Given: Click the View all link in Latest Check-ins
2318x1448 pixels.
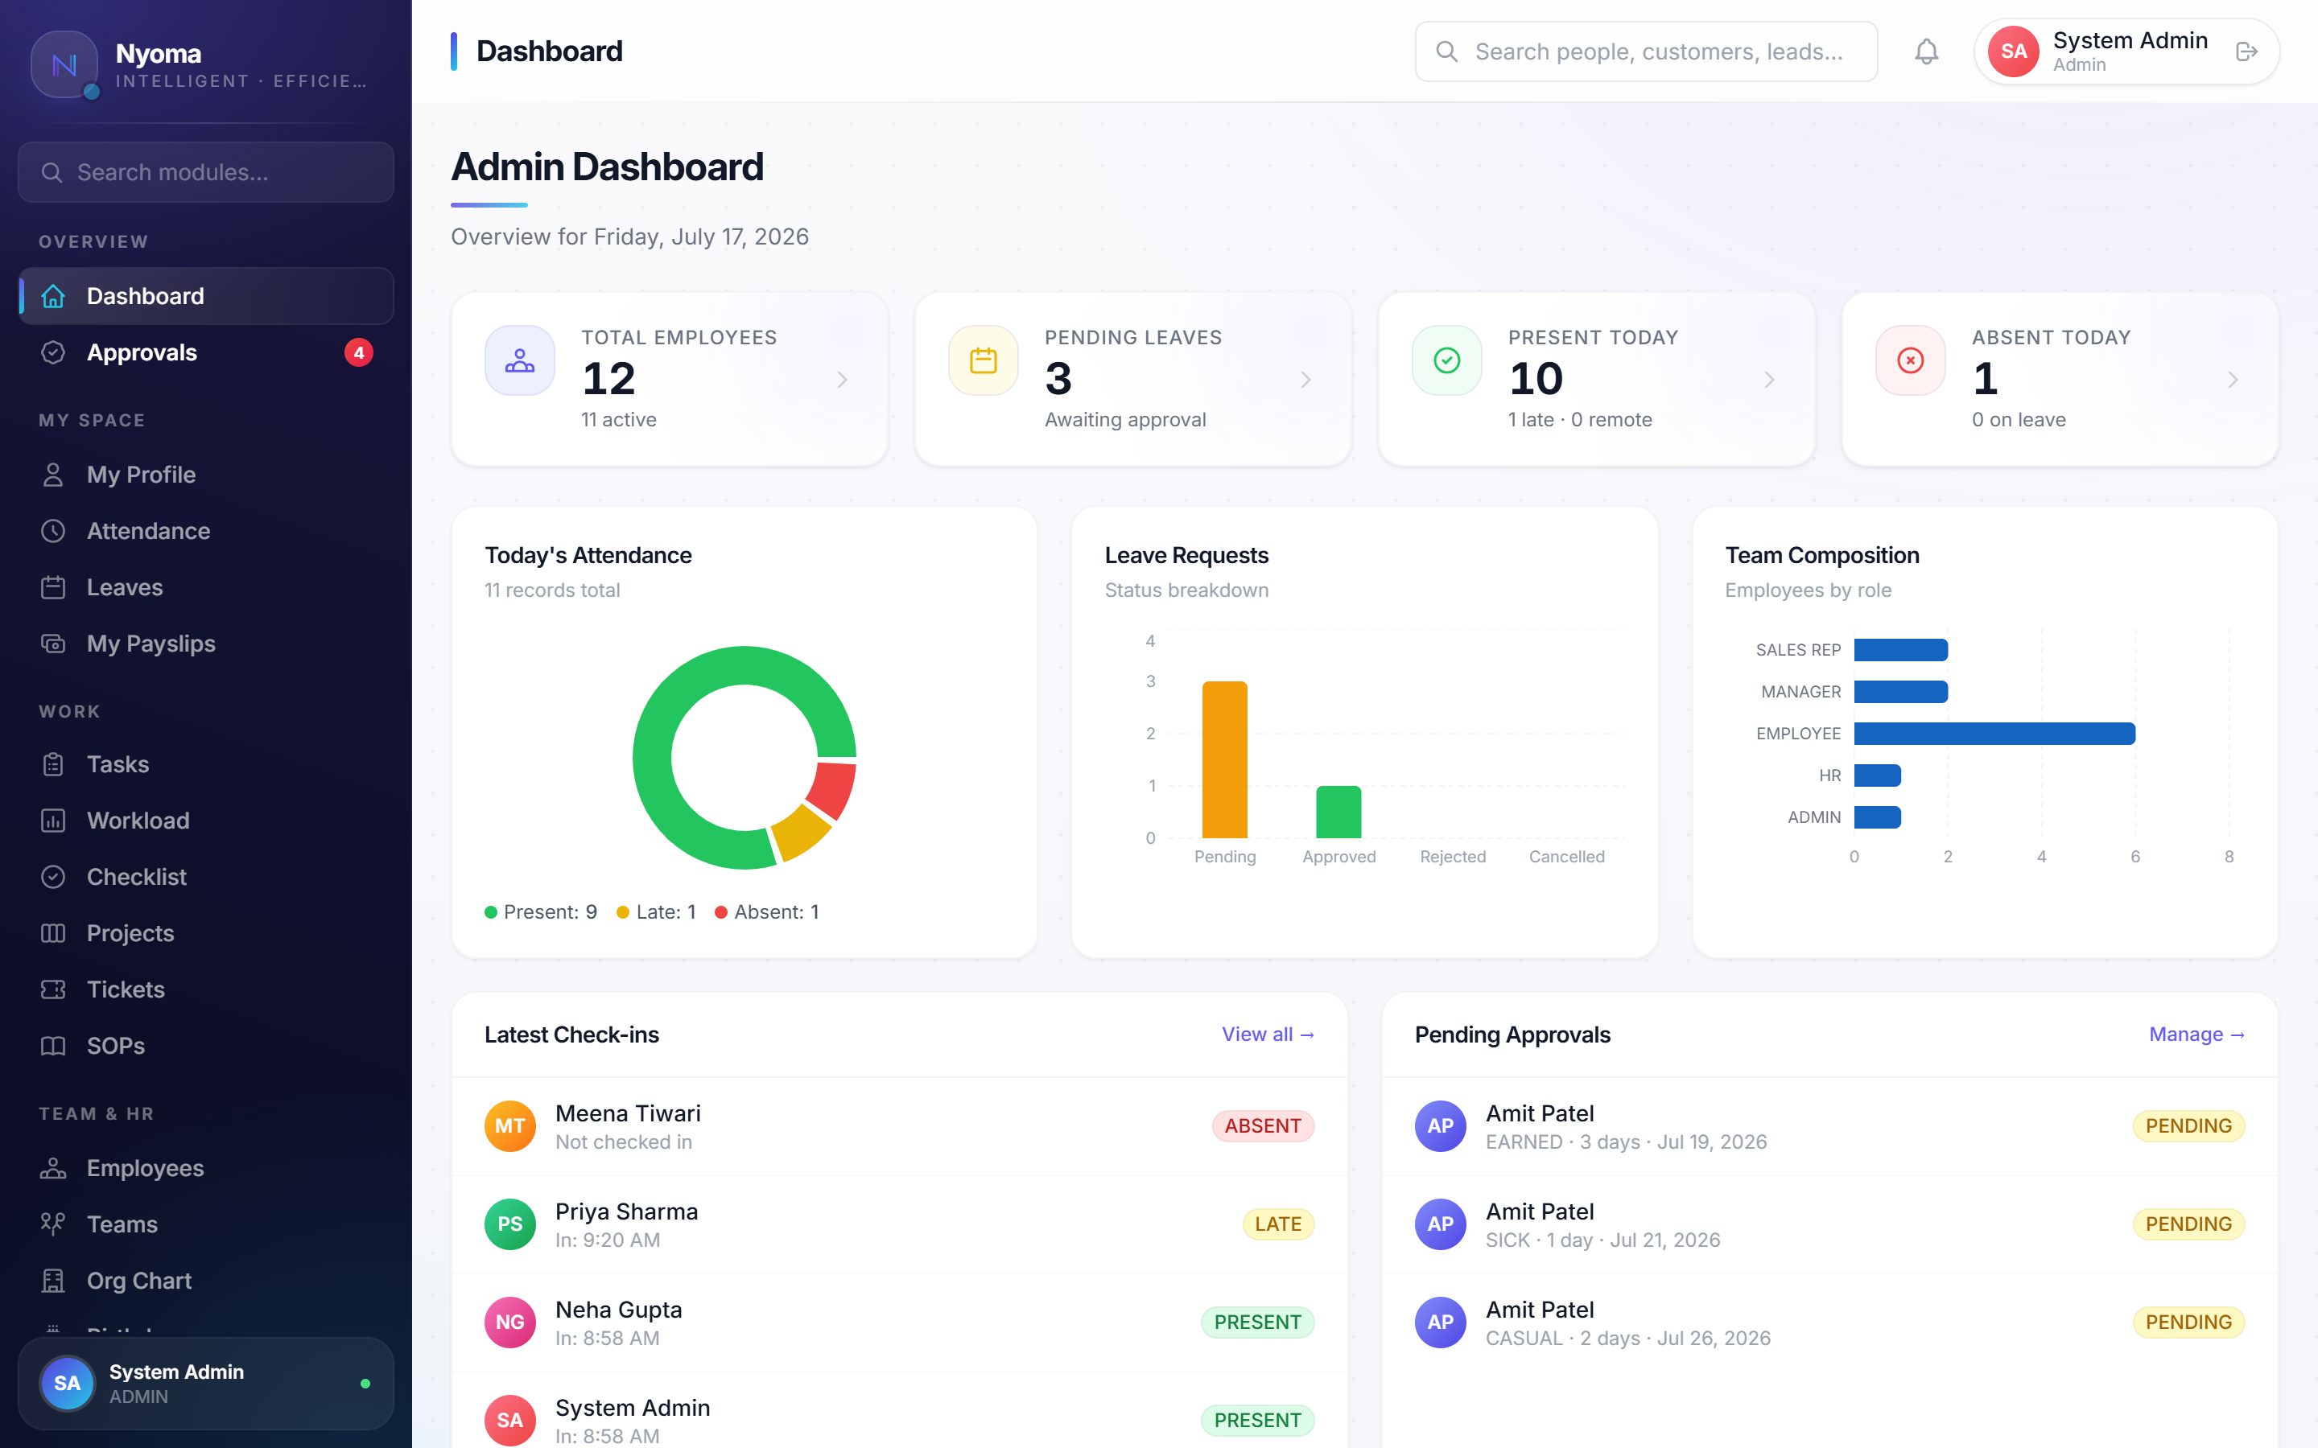Looking at the screenshot, I should 1267,1035.
